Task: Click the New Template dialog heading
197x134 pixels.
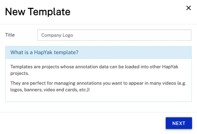Action: coord(38,11)
